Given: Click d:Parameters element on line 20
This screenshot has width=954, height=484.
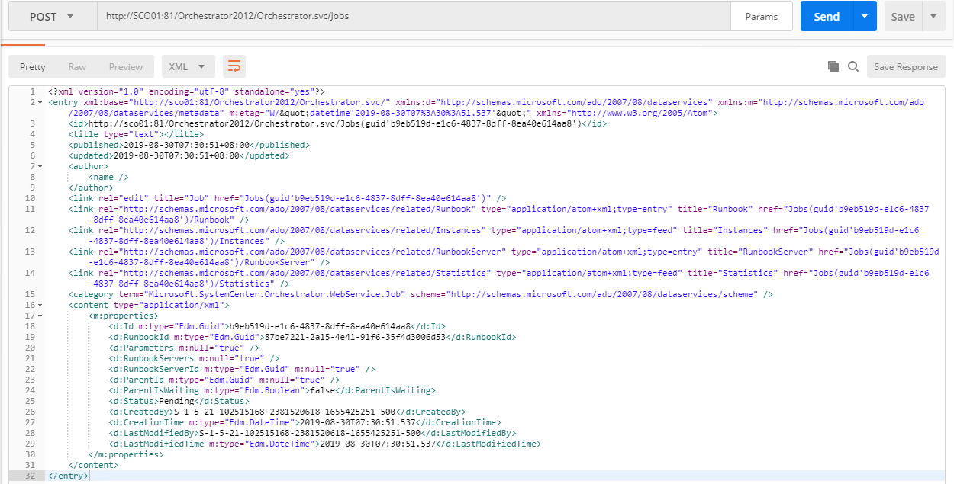Looking at the screenshot, I should coord(184,348).
